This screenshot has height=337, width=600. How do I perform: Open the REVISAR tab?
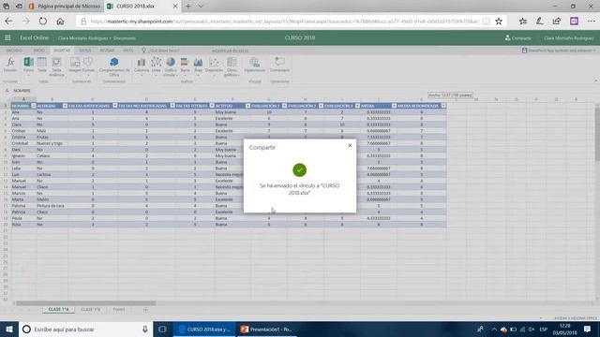(107, 51)
